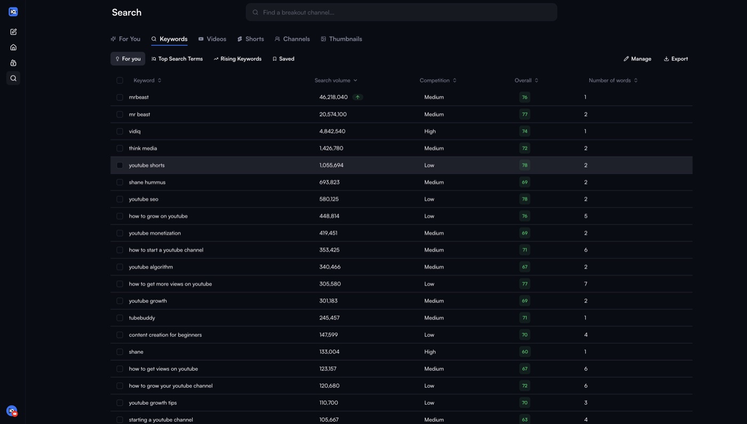
Task: Select the Search magnifier icon in sidebar
Action: coord(13,78)
